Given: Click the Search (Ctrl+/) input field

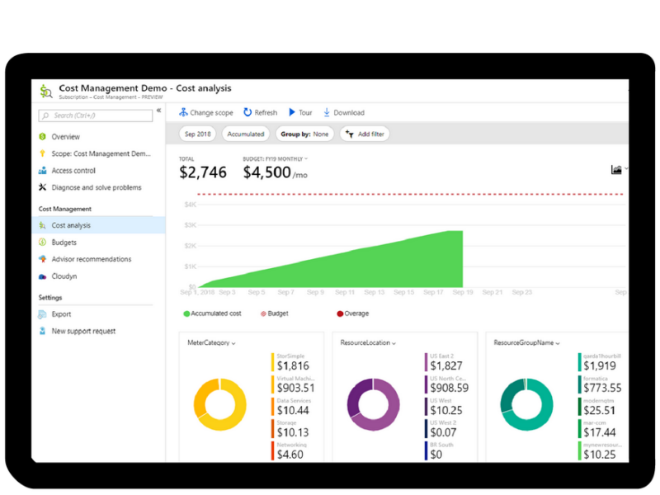Looking at the screenshot, I should [96, 115].
